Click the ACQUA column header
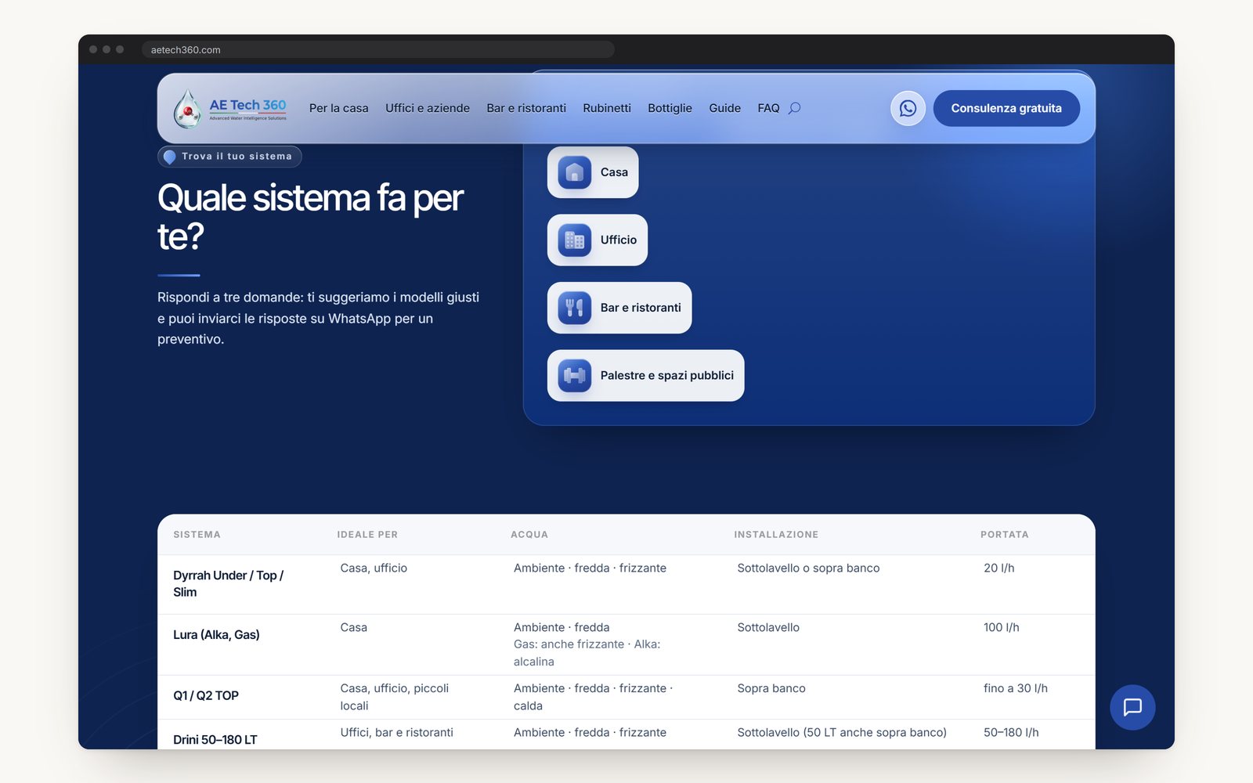Viewport: 1253px width, 783px height. pyautogui.click(x=529, y=535)
